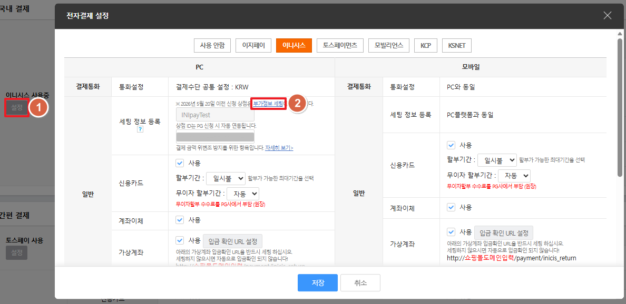Screen dimensions: 626x304
Task: Close the 전자결제 설정 dialog with X icon
Action: coord(607,16)
